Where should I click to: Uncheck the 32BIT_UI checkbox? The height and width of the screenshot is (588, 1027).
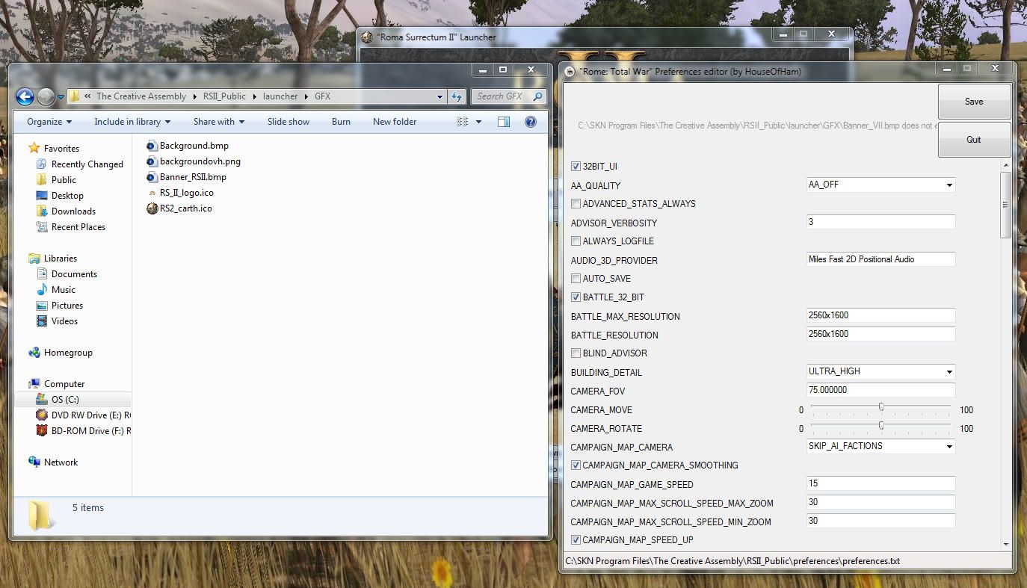tap(576, 167)
